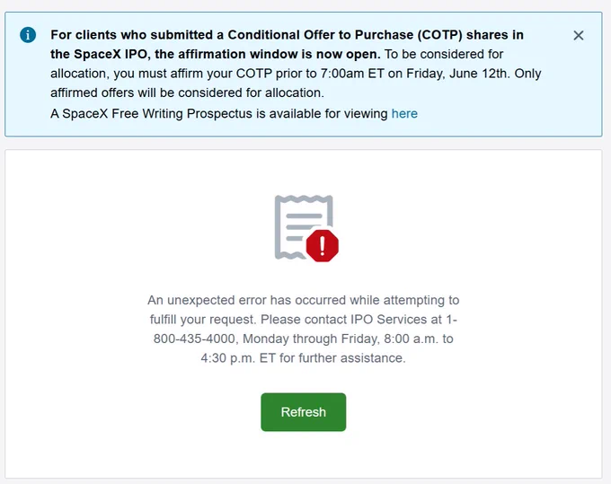The image size is (611, 484).
Task: Click the 'fulfill your request' error text
Action: (x=203, y=320)
